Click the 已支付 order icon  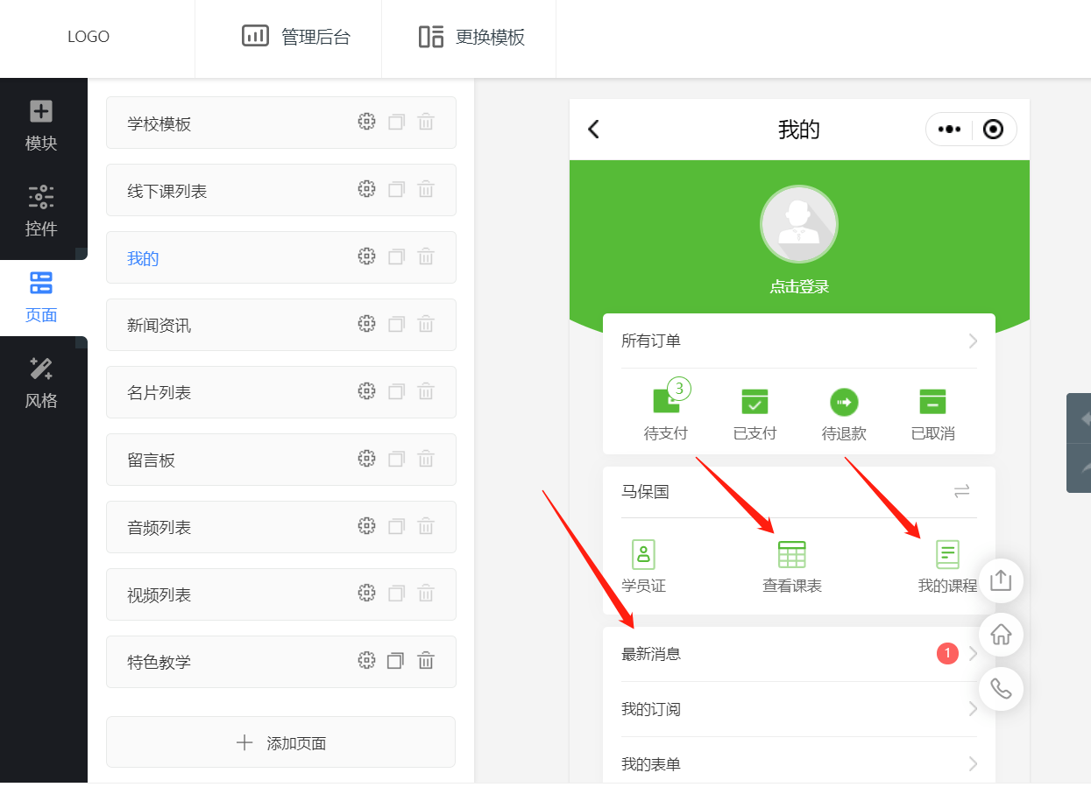[x=754, y=402]
